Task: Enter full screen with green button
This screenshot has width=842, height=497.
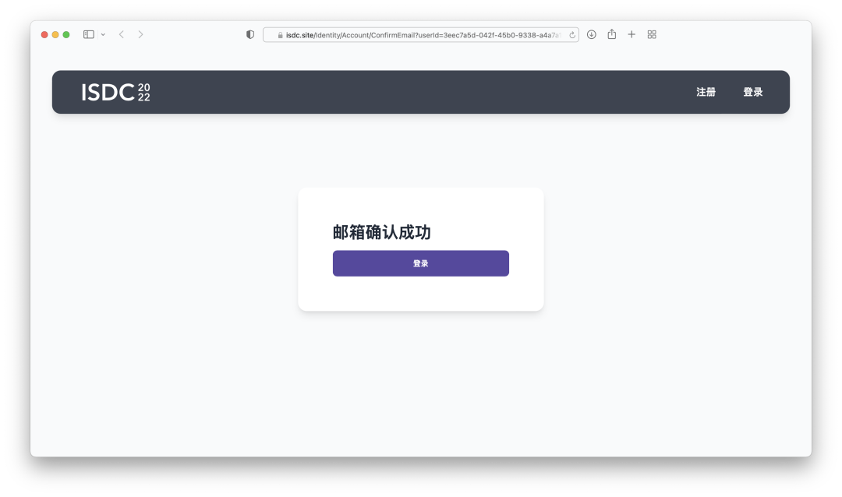Action: pyautogui.click(x=66, y=34)
